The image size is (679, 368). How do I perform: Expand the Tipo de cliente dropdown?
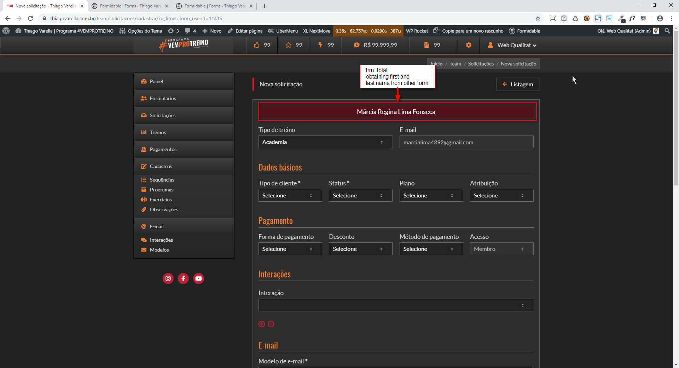[290, 195]
